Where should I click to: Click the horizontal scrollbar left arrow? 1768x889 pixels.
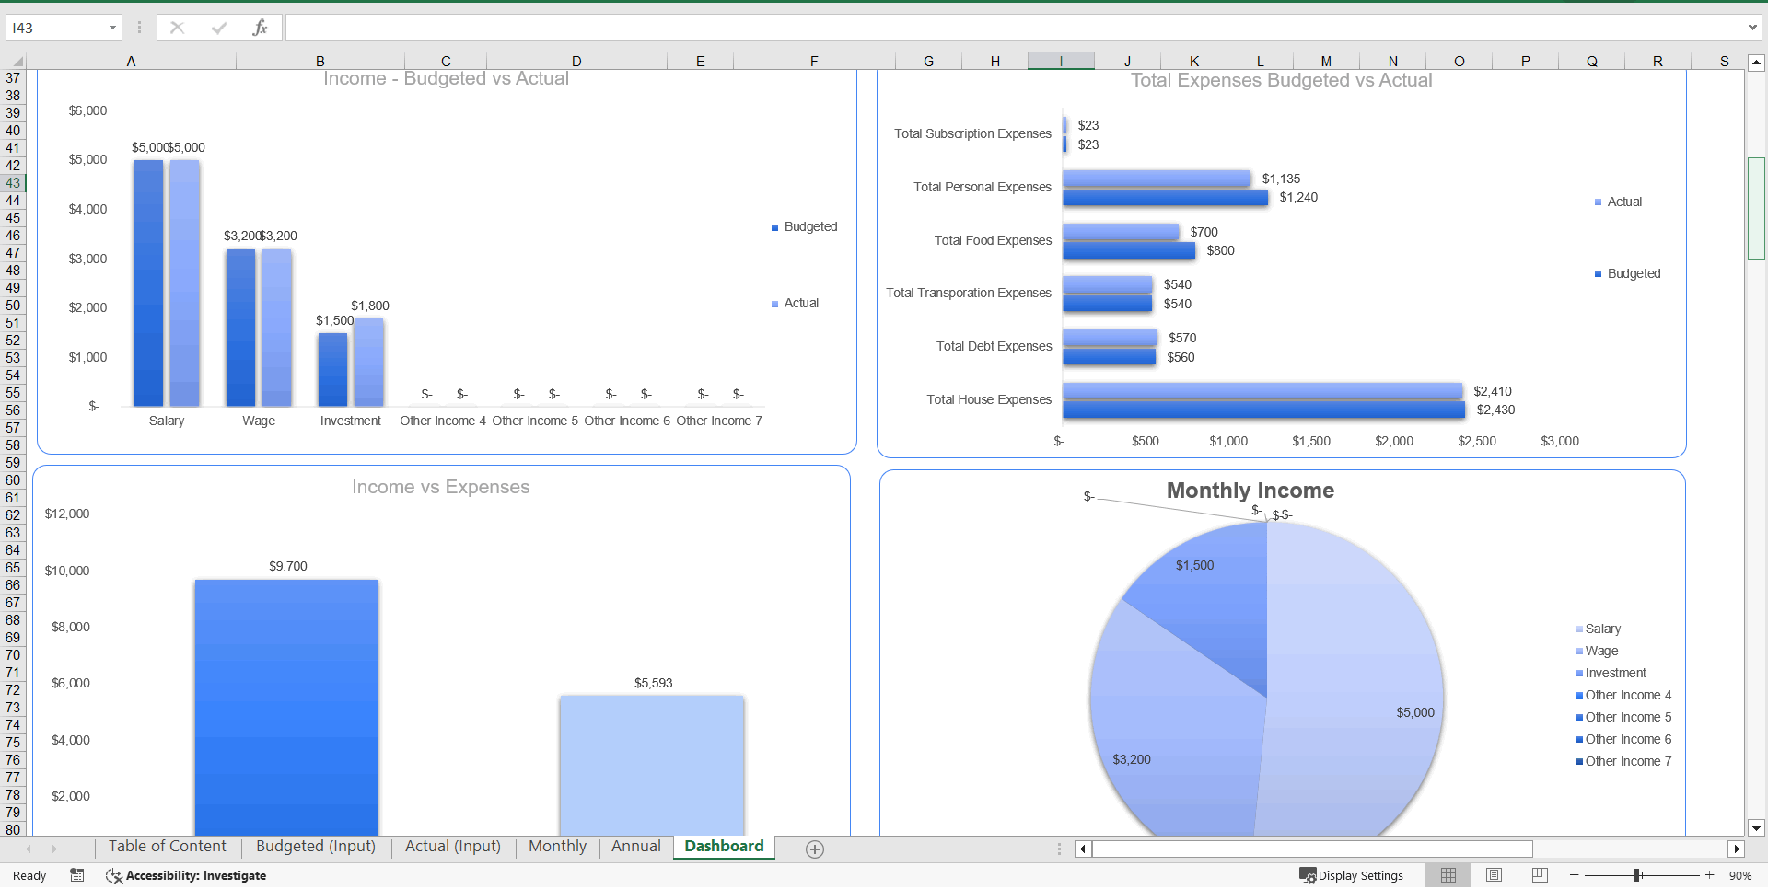click(1083, 849)
